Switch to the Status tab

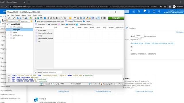click(x=62, y=25)
